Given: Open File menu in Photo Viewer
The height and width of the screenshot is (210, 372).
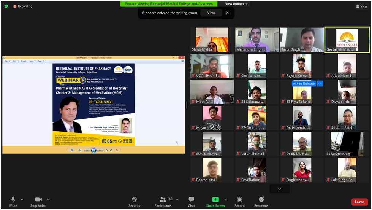Looking at the screenshot, I should [7, 61].
